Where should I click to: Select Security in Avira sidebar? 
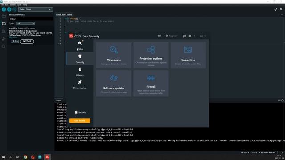(x=80, y=59)
